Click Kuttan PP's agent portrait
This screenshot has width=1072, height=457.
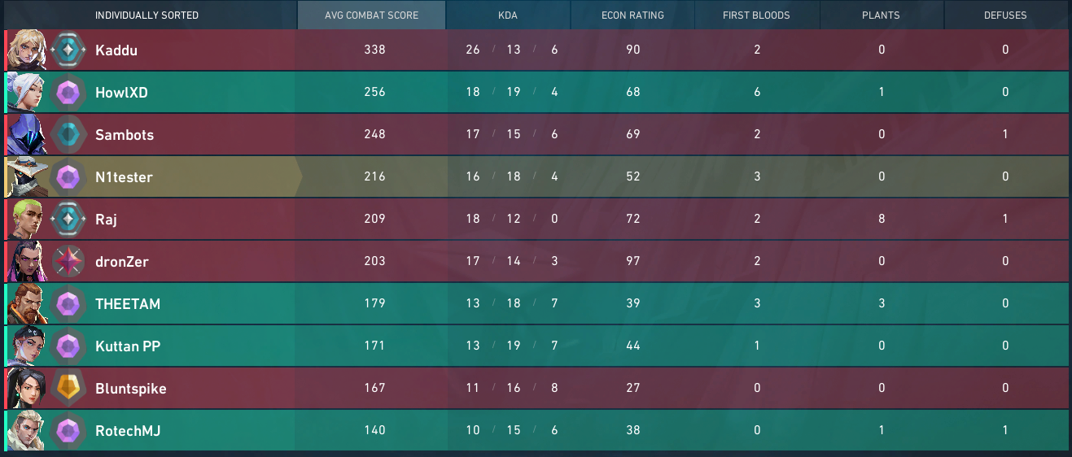pos(27,346)
